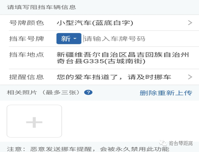Select the 小型汽车(蓝底白字) plate type value
The width and height of the screenshot is (199, 152).
point(95,23)
